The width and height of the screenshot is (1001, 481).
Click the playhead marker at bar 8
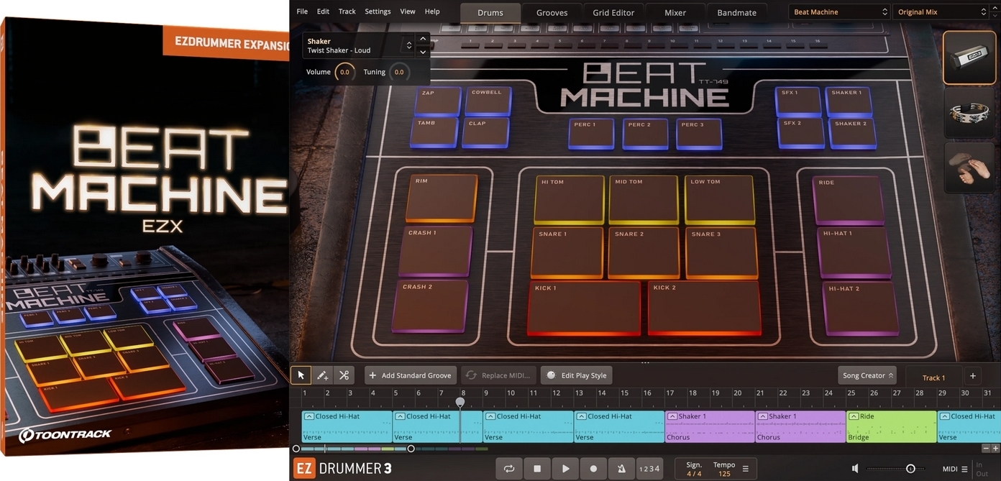point(460,401)
